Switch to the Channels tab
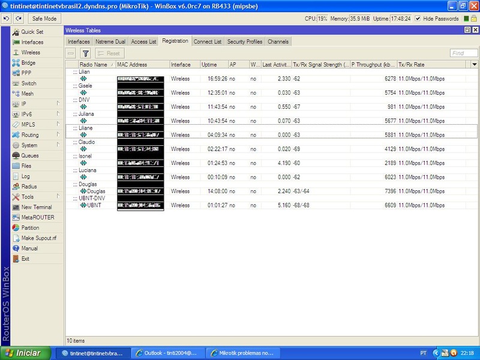 278,41
